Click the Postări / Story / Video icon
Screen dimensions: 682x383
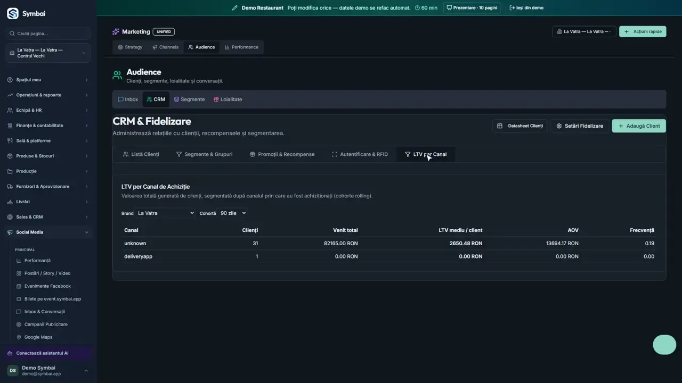(19, 273)
